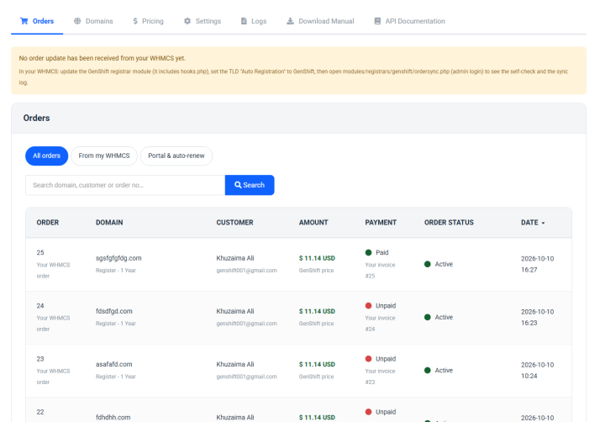
Task: Click red Unpaid status dot for order 22
Action: click(369, 412)
